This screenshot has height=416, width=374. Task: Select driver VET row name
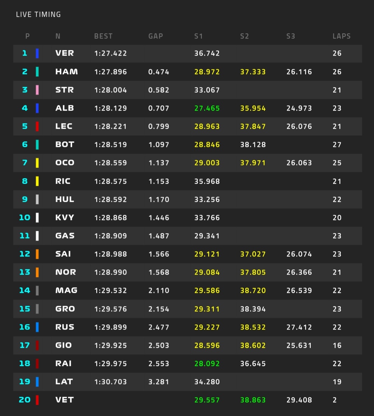[64, 400]
